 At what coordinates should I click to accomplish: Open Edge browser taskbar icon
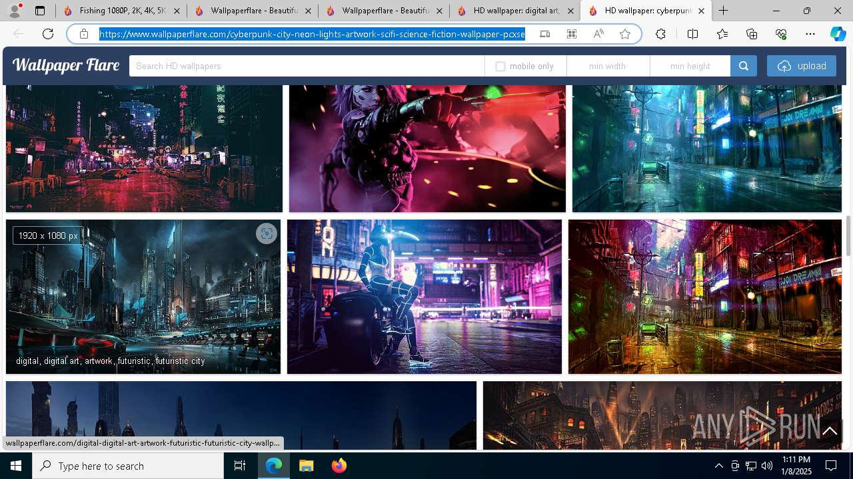[274, 466]
